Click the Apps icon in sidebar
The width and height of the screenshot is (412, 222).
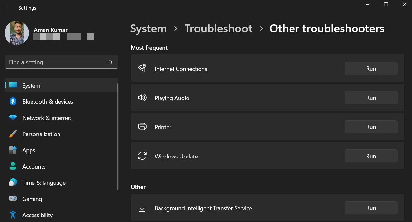click(x=13, y=150)
